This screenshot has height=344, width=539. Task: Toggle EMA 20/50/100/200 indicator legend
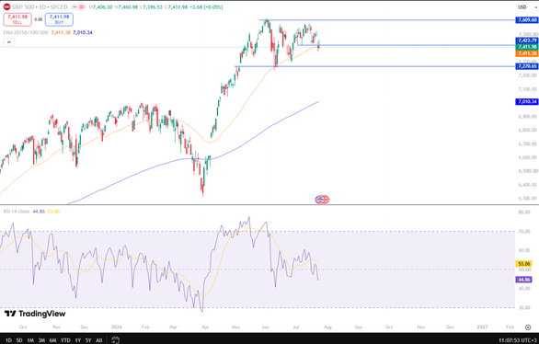pos(26,32)
